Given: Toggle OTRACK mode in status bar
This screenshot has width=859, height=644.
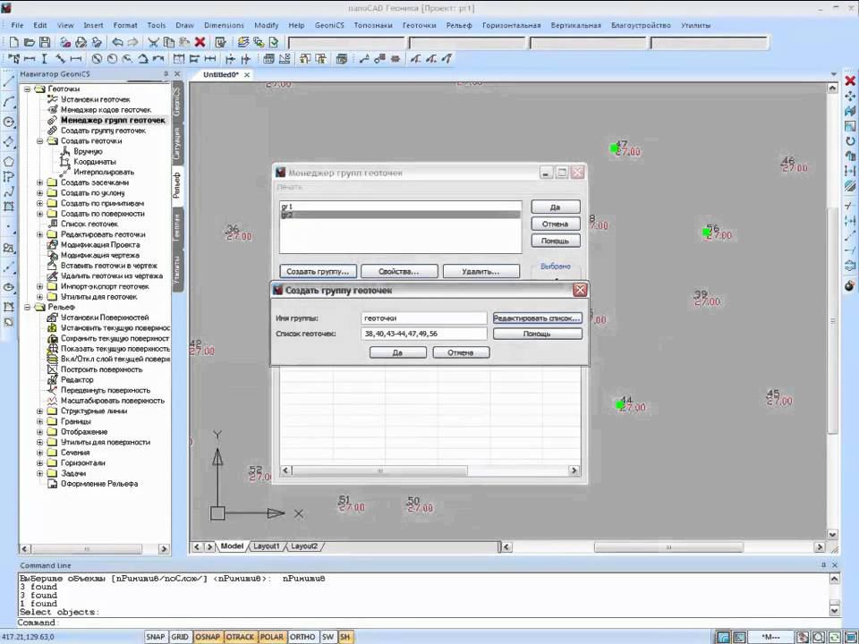Looking at the screenshot, I should [240, 637].
